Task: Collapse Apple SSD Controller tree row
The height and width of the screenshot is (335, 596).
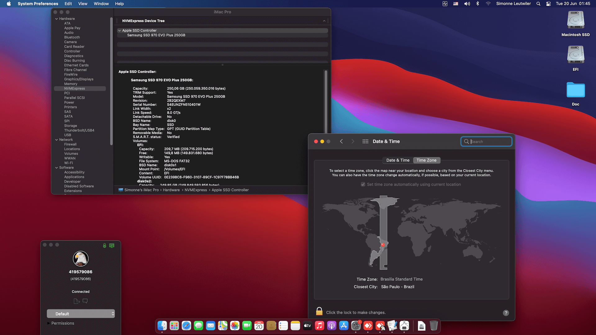Action: point(120,30)
